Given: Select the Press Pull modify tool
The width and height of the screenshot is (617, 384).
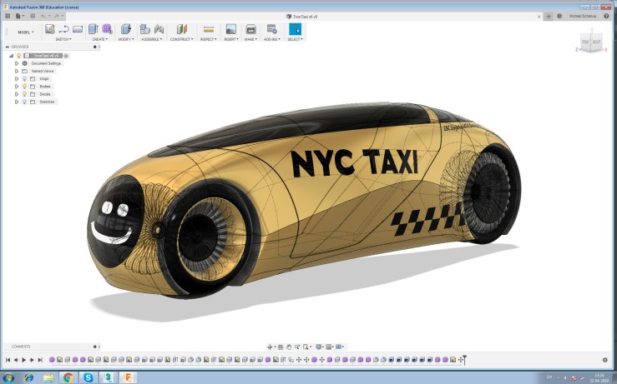Looking at the screenshot, I should point(125,28).
